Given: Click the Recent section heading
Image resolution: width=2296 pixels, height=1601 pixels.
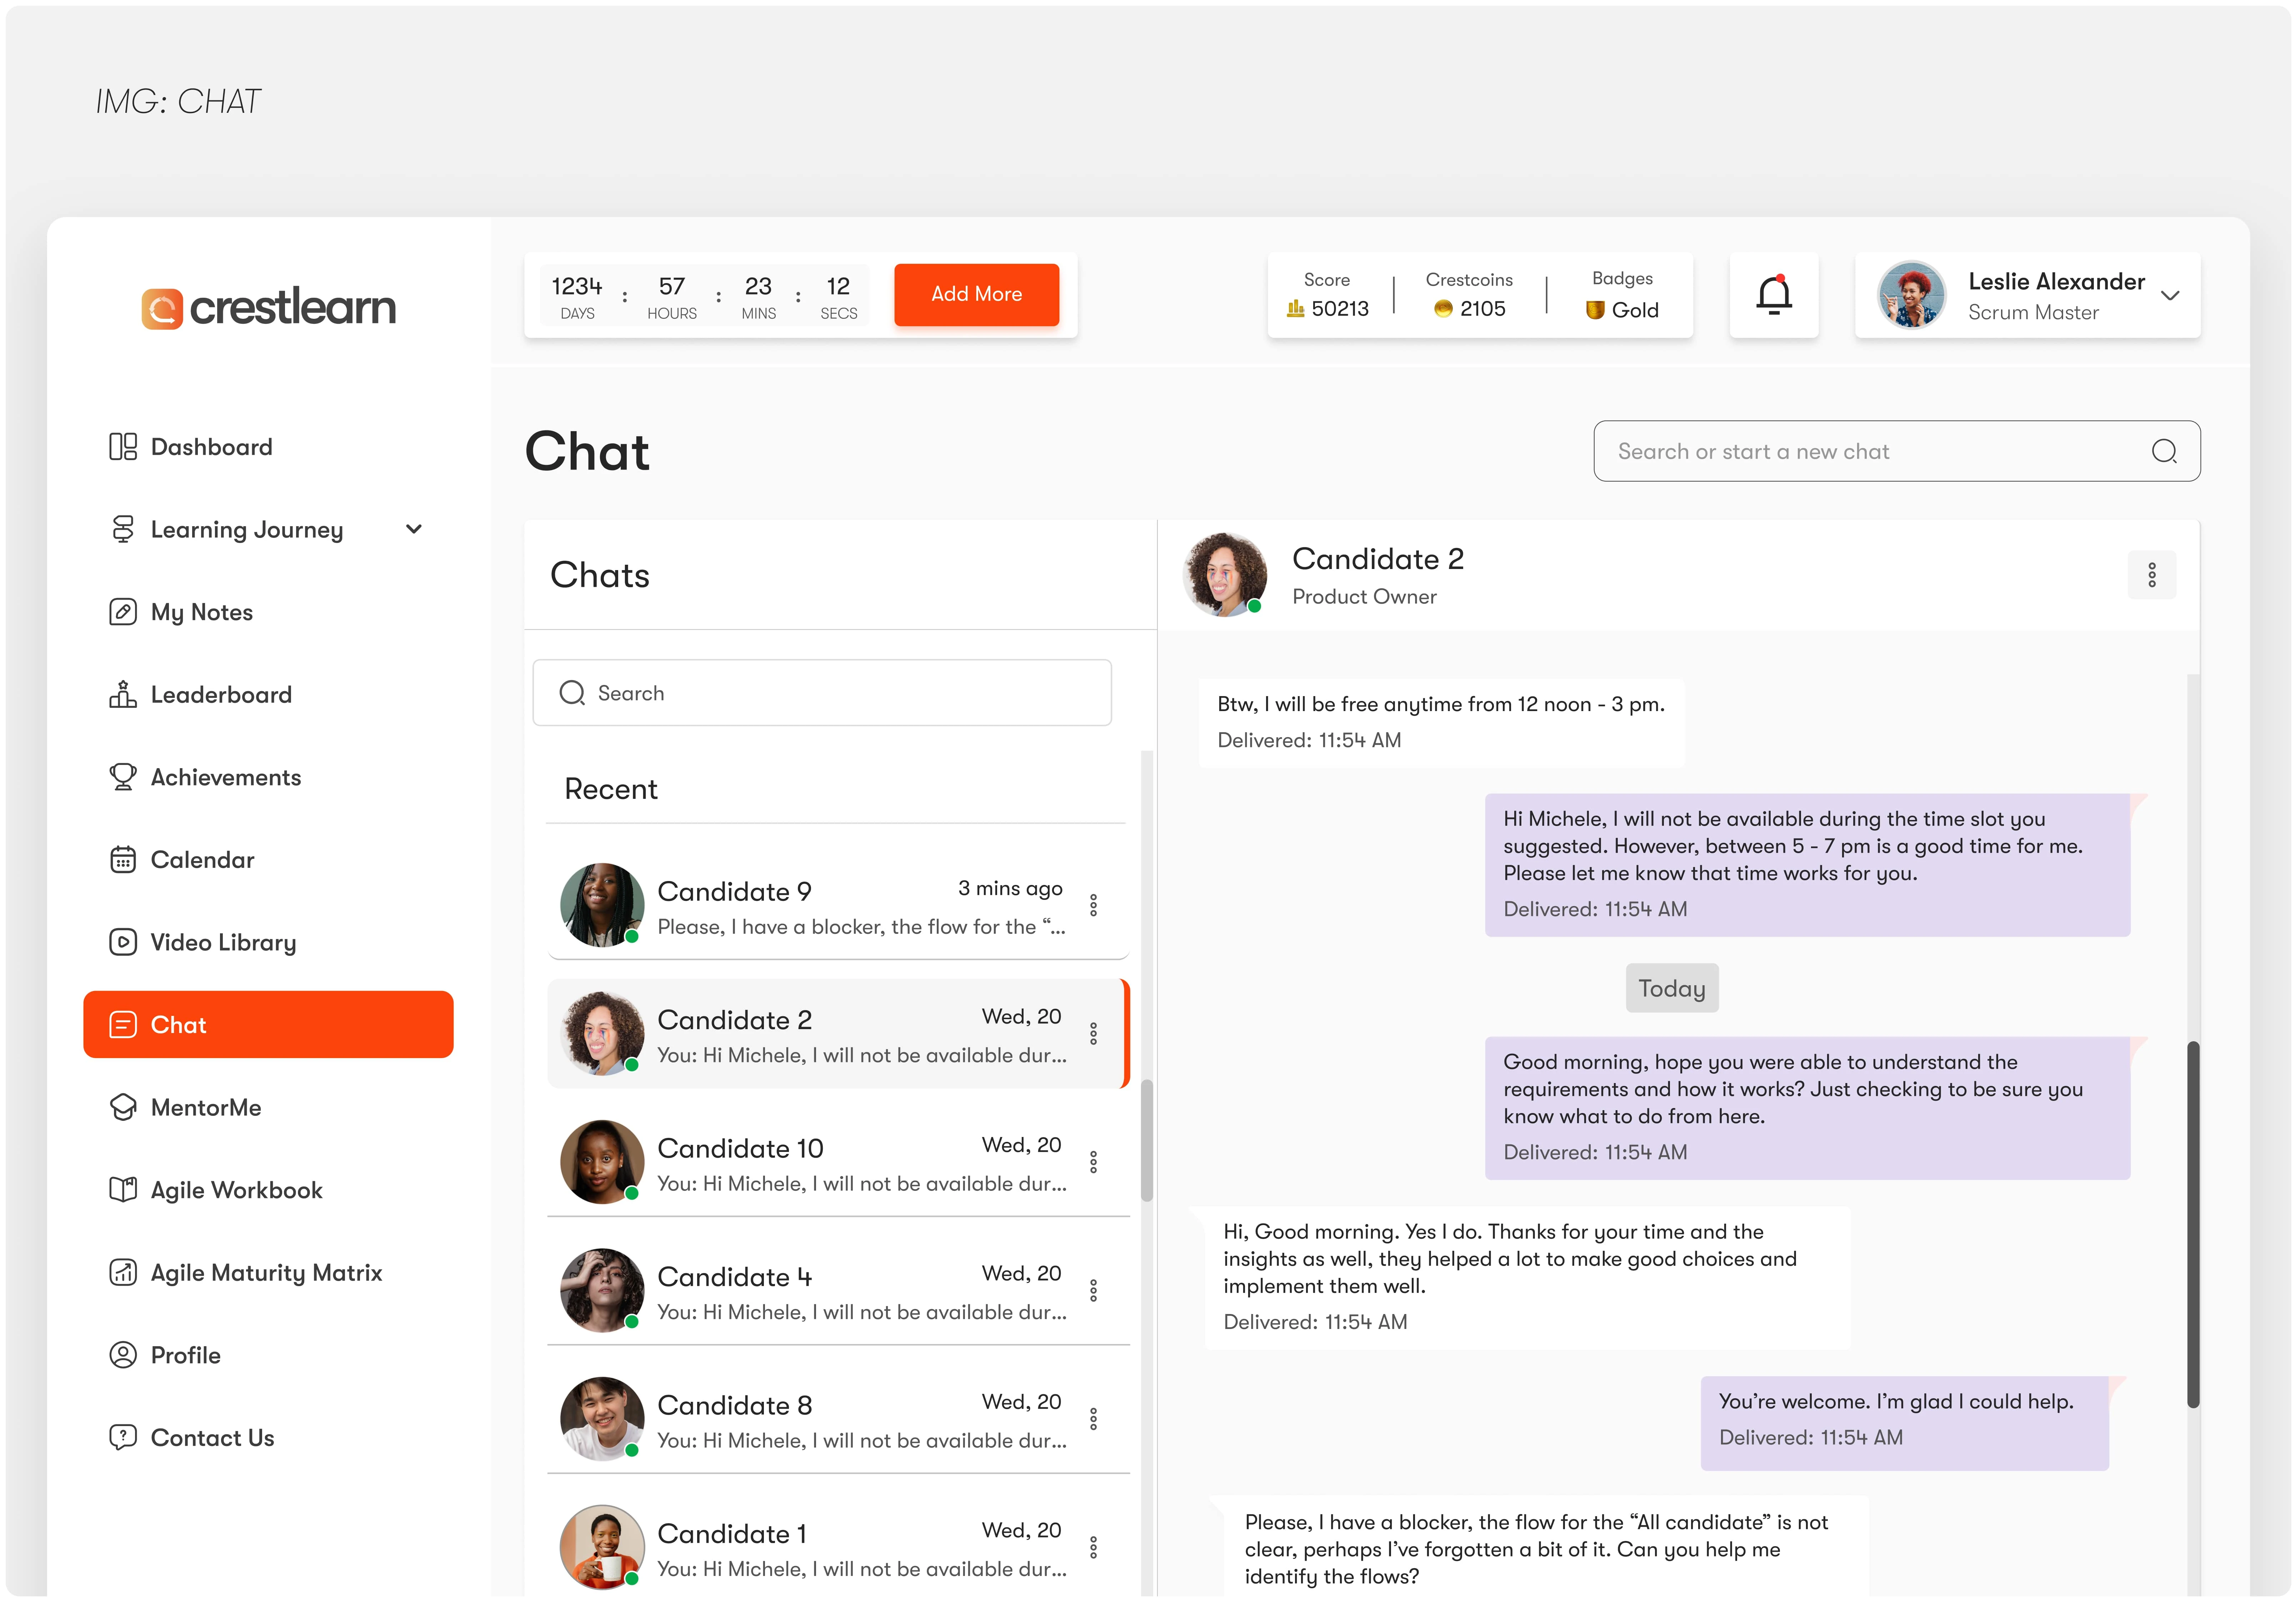Looking at the screenshot, I should 611,790.
